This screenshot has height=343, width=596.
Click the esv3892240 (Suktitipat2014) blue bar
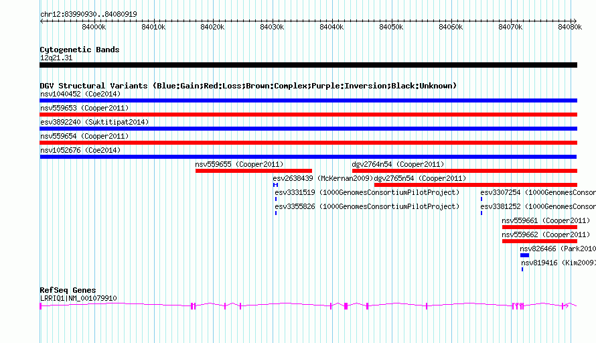point(308,129)
